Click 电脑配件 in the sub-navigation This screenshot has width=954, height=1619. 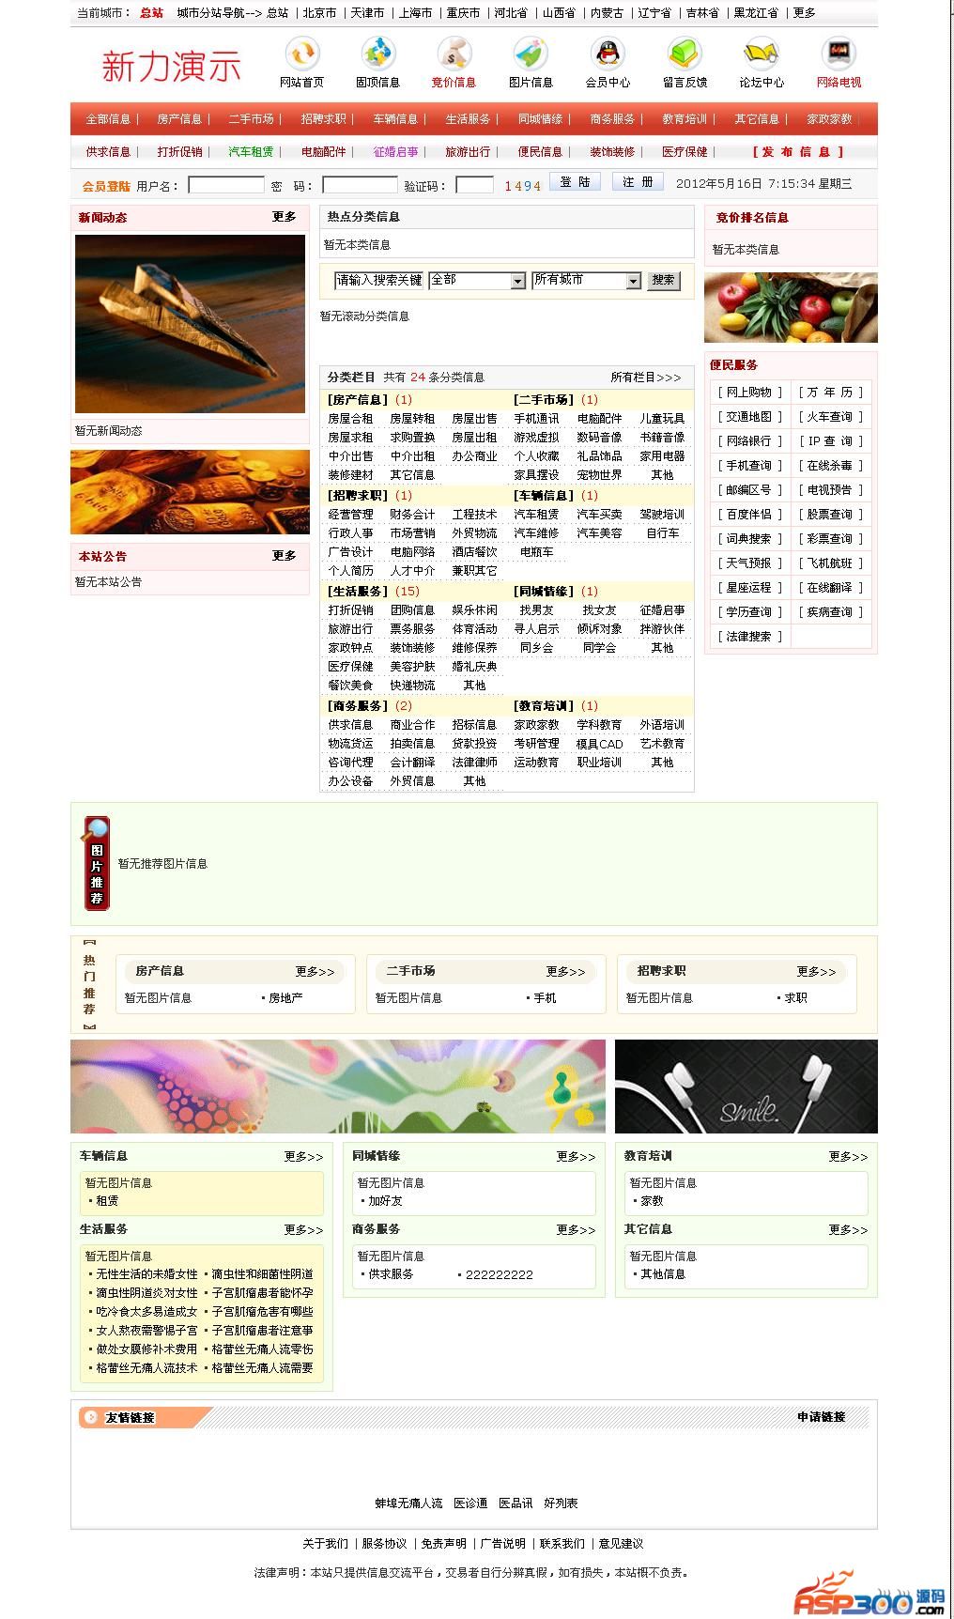click(x=324, y=151)
